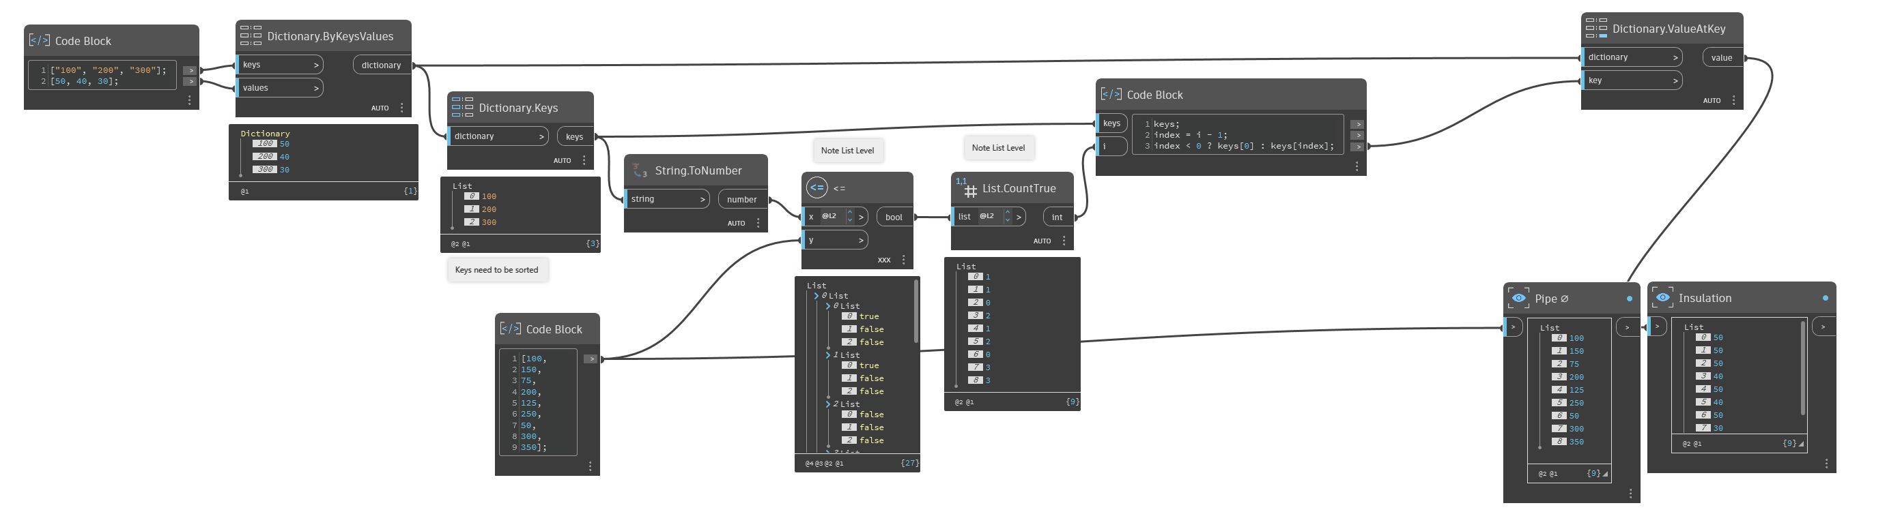Open the list input chevron on List.CountTrue
The image size is (1902, 514).
click(x=1018, y=217)
